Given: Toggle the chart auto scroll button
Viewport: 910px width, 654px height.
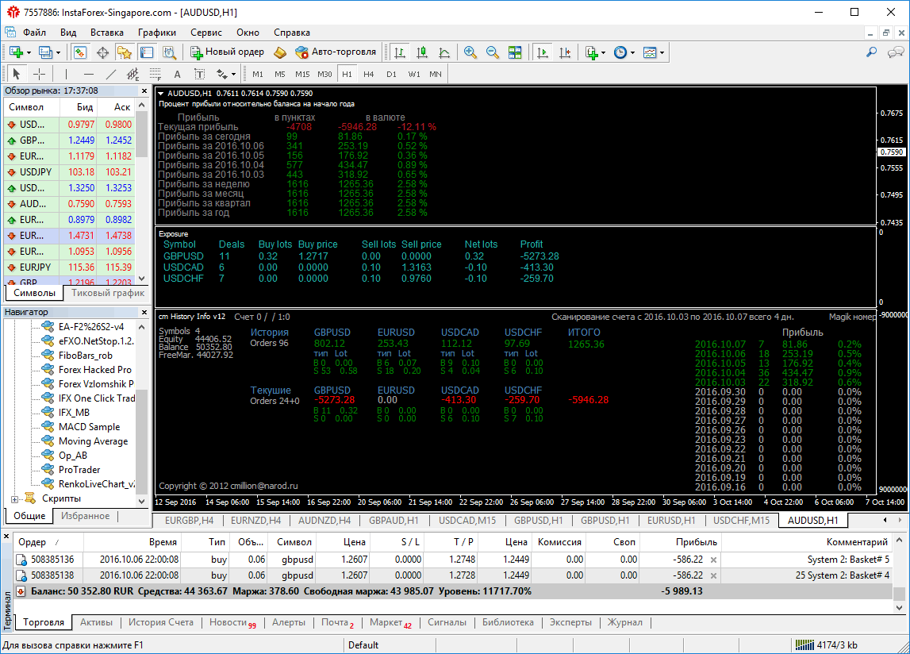Looking at the screenshot, I should click(x=543, y=52).
